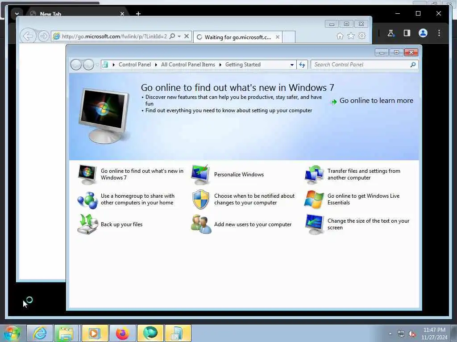The image size is (457, 342).
Task: Click Chrome Labs flask icon
Action: [x=391, y=33]
